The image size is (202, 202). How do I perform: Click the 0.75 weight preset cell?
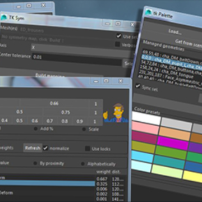click(66, 112)
